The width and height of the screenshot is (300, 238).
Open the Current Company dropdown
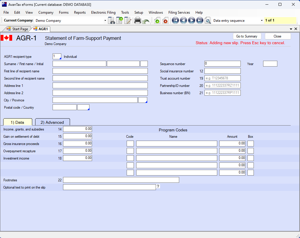coord(105,21)
